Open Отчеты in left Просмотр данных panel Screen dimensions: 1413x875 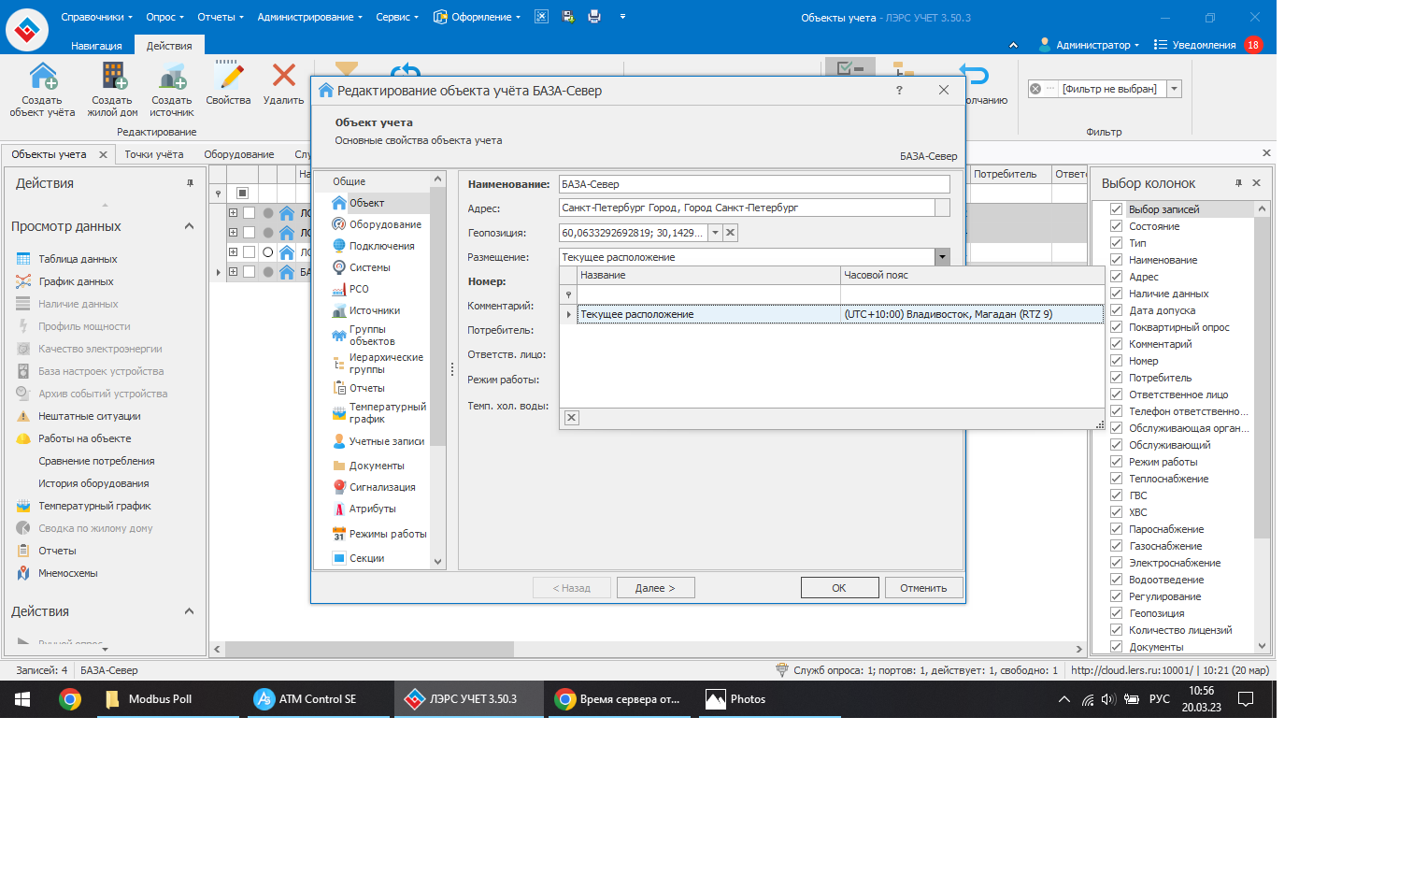pos(57,551)
